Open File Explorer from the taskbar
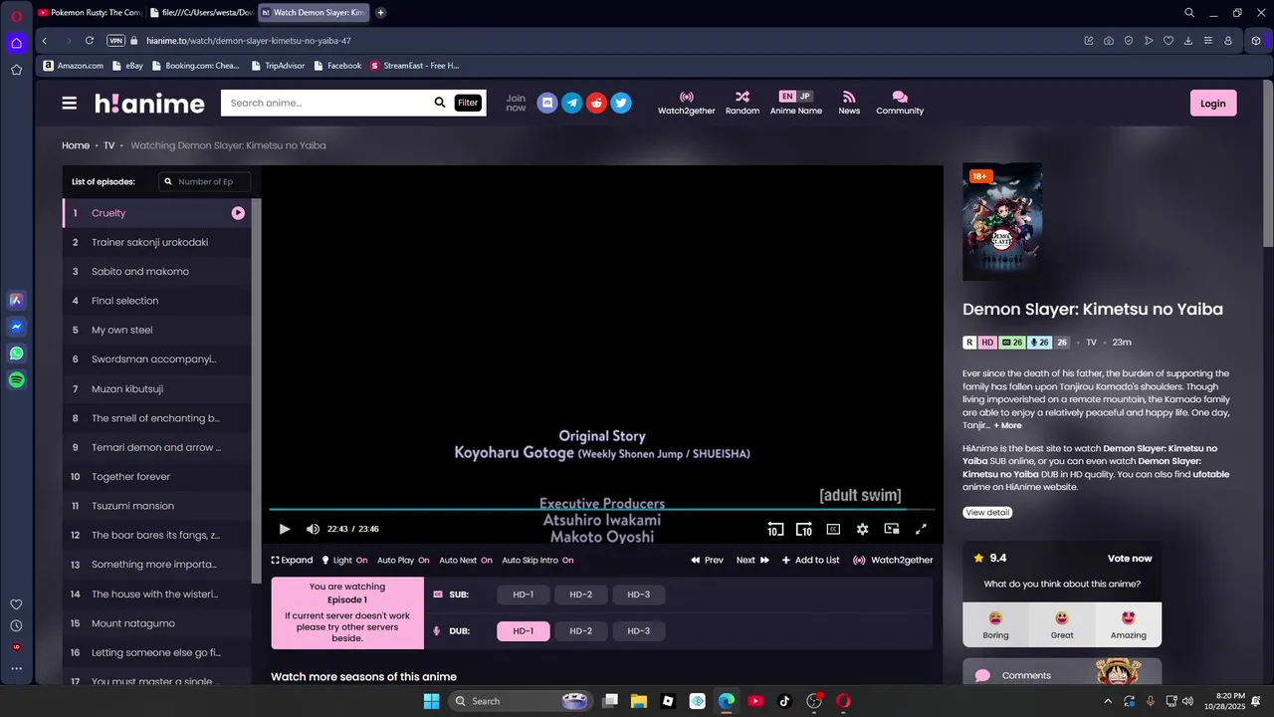This screenshot has width=1274, height=717. [x=638, y=701]
